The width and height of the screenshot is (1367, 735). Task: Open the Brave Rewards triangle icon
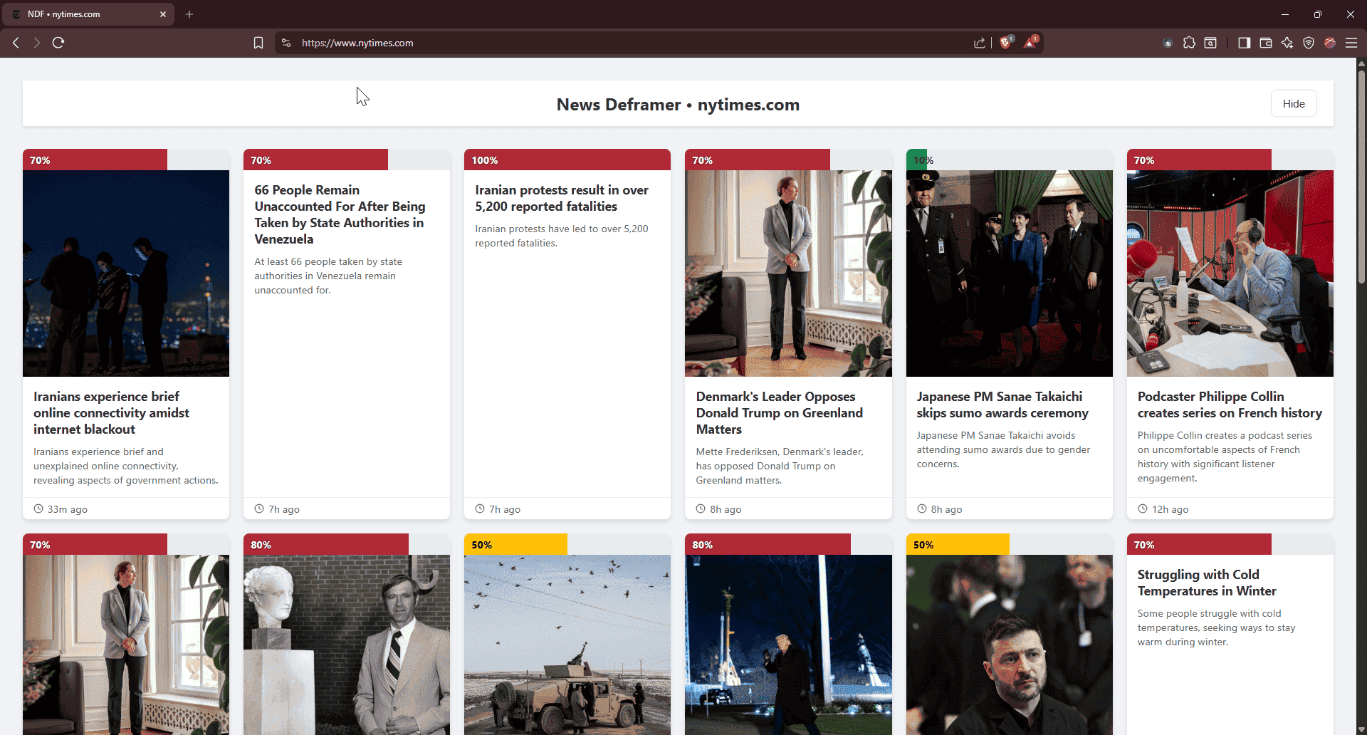point(1030,43)
